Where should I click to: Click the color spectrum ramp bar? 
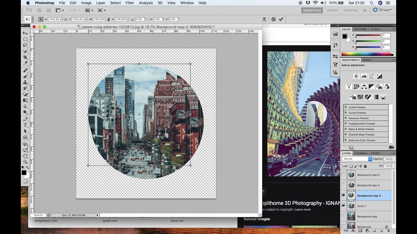pyautogui.click(x=367, y=54)
